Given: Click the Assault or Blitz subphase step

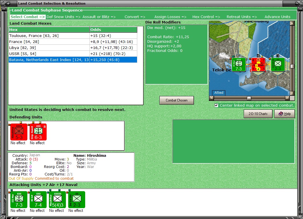Looking at the screenshot, I should pos(99,17).
